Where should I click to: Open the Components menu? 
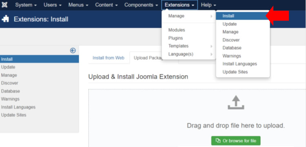[141, 5]
